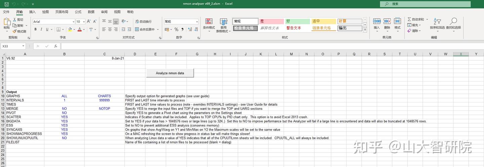Switch to the Data (数据) tab
484x167 pixels.
pyautogui.click(x=91, y=12)
